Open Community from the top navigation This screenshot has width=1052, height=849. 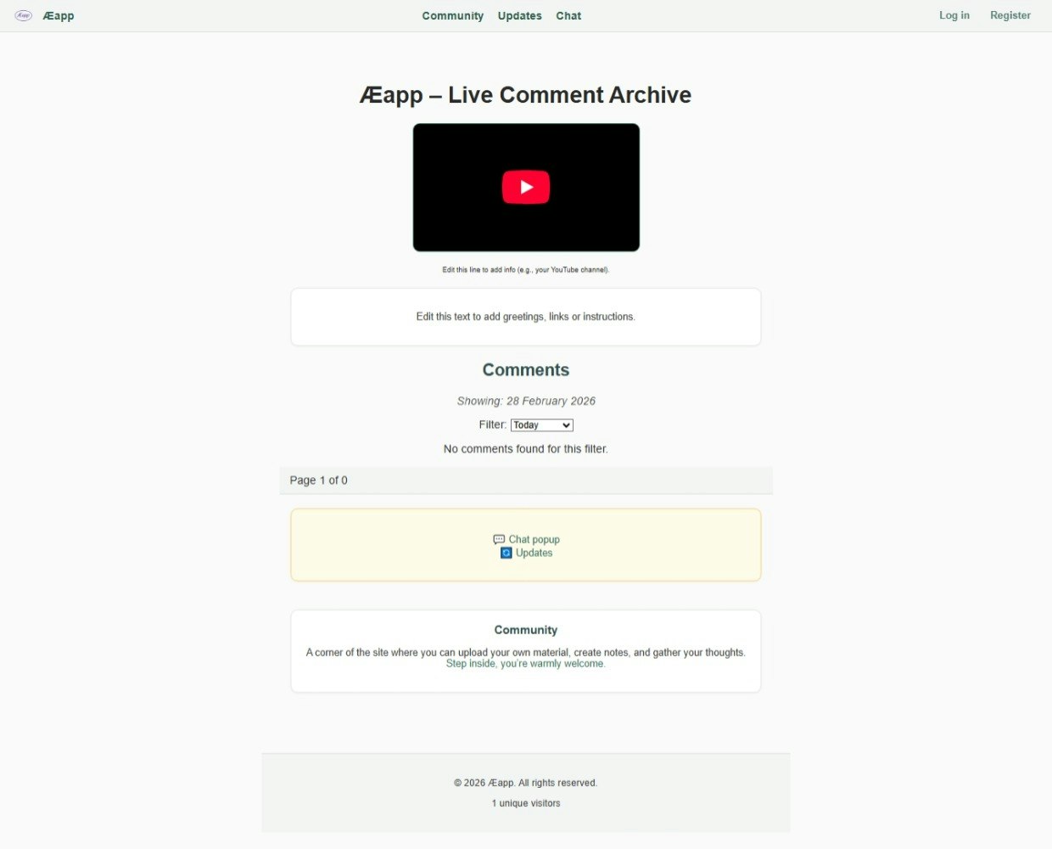click(452, 15)
